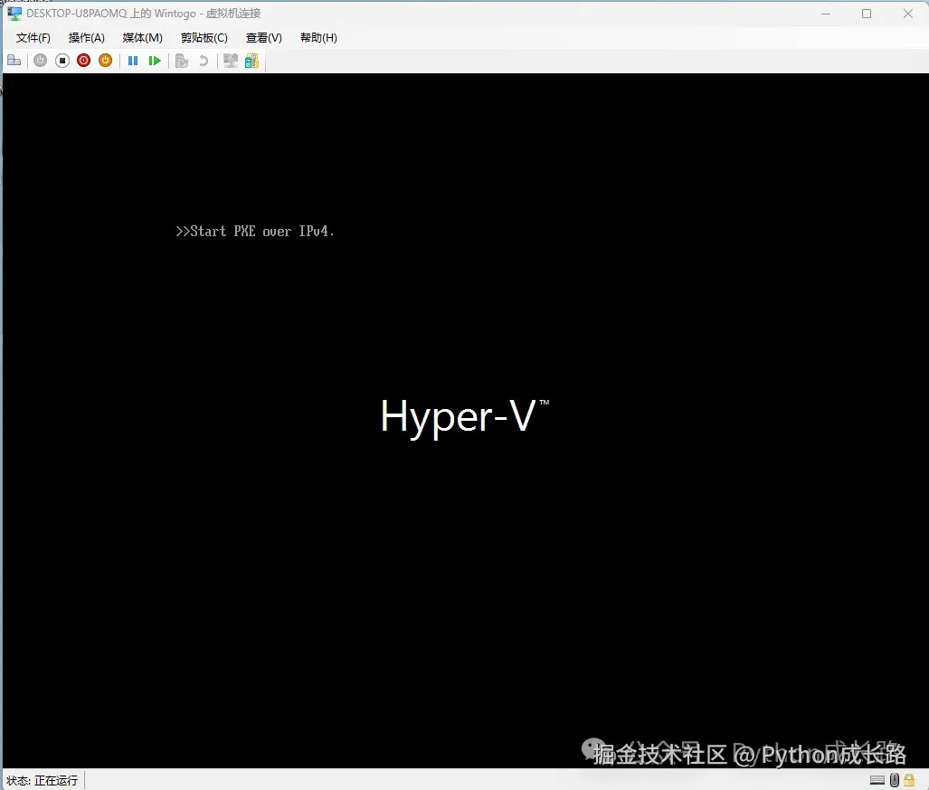This screenshot has width=929, height=790.
Task: Open the 剪贴板(C) menu
Action: (204, 38)
